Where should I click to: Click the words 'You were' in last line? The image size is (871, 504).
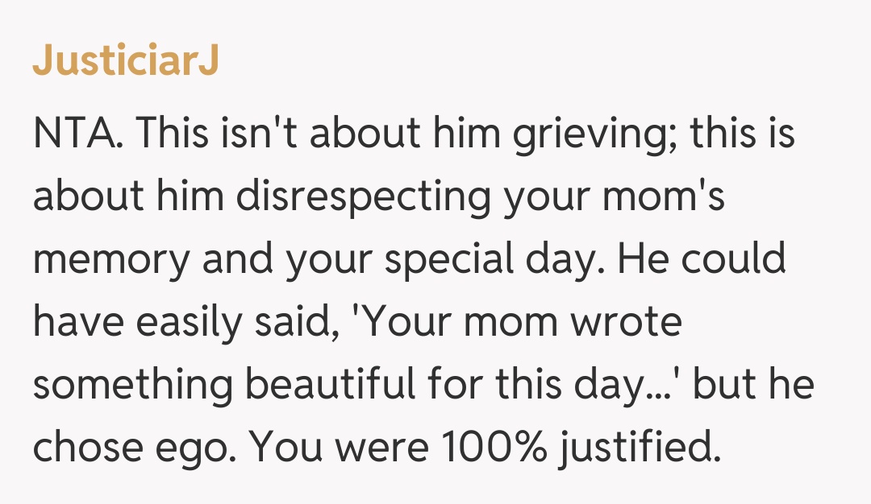click(337, 448)
